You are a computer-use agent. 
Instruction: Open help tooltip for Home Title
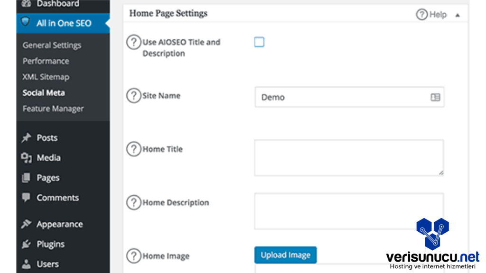pyautogui.click(x=133, y=149)
